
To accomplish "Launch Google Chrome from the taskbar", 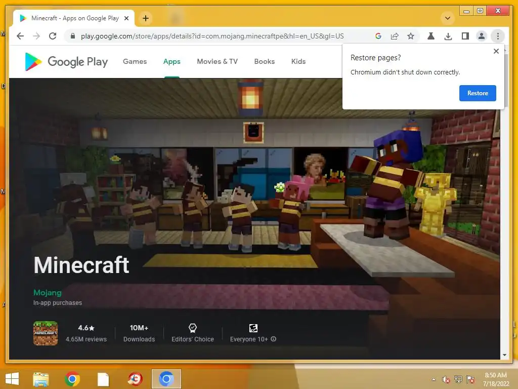I will [x=72, y=379].
